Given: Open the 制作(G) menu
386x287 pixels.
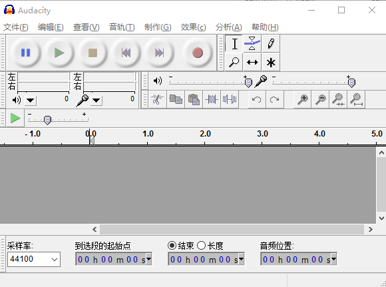Looking at the screenshot, I should (x=158, y=27).
